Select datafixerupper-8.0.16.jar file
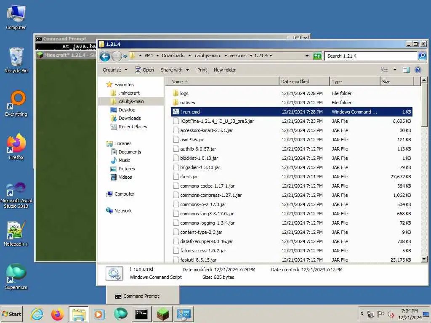431x323 pixels. click(206, 241)
